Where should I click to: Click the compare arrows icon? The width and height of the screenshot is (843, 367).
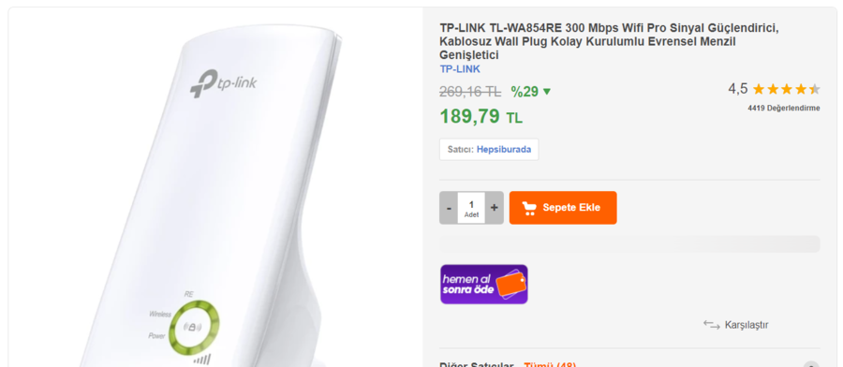711,325
